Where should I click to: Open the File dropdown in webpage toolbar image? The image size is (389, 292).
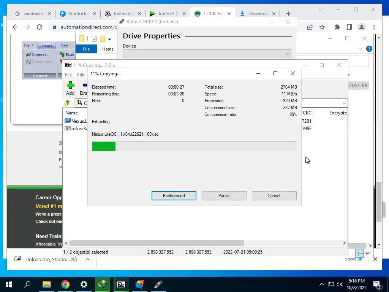(x=28, y=46)
